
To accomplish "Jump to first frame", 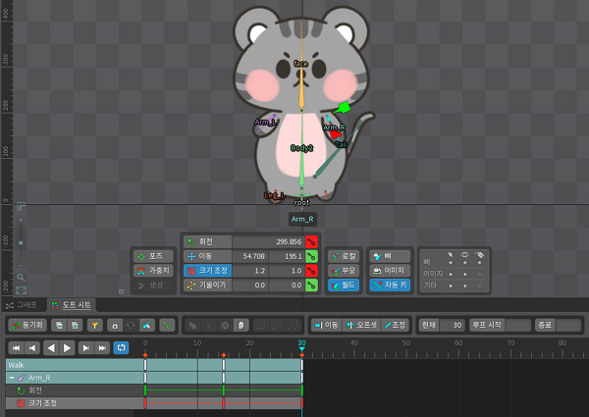I will pos(16,348).
